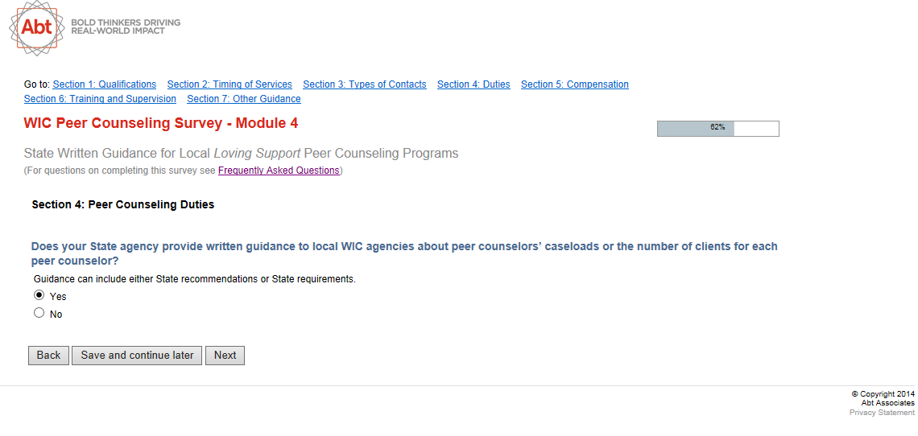Click Save and continue later
This screenshot has height=436, width=918.
pyautogui.click(x=137, y=356)
